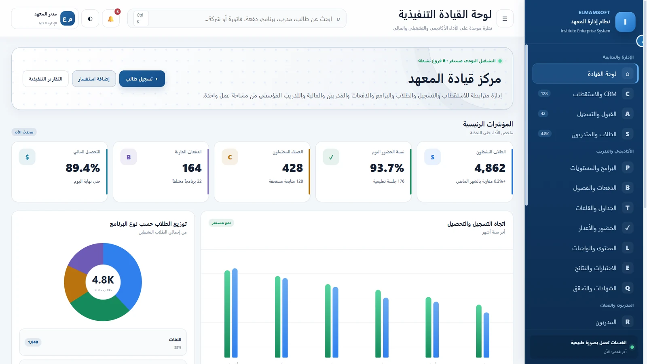Viewport: 647px width, 364px height.
Task: Click the 89.4% financial collection value
Action: tap(83, 168)
